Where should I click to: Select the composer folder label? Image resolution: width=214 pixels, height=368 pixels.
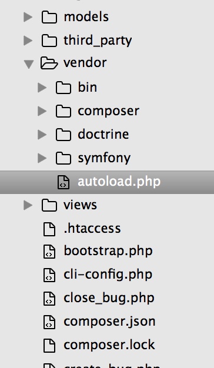[x=108, y=111]
